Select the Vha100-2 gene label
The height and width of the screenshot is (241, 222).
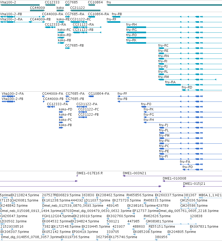8,2
